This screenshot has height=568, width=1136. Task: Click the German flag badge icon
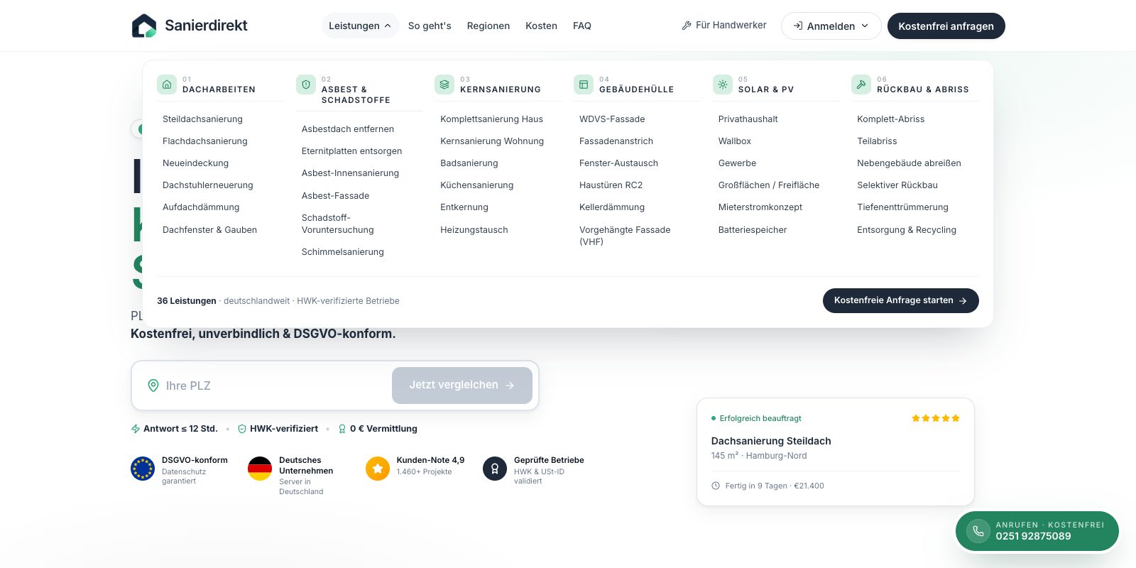pos(260,469)
